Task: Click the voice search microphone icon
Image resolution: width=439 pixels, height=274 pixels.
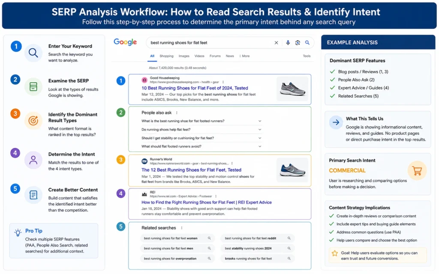Action: (288, 43)
